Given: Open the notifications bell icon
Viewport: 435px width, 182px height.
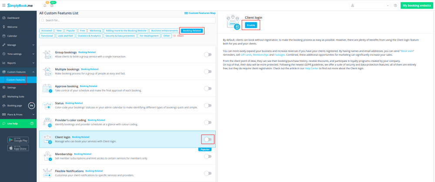Looking at the screenshot, I should pyautogui.click(x=45, y=6).
